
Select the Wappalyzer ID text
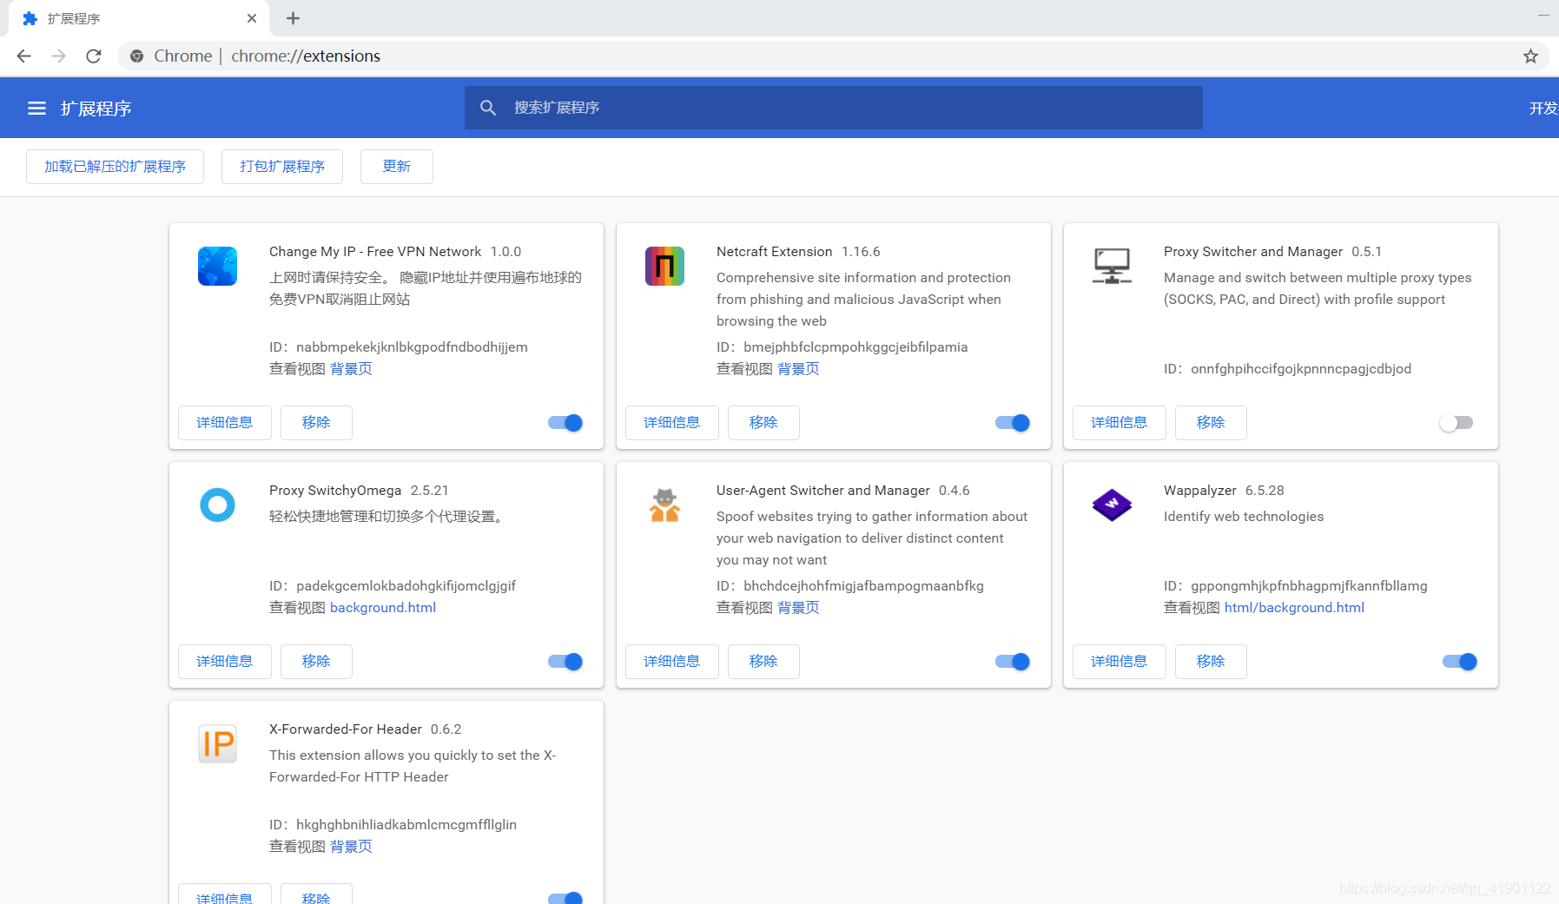(1296, 586)
